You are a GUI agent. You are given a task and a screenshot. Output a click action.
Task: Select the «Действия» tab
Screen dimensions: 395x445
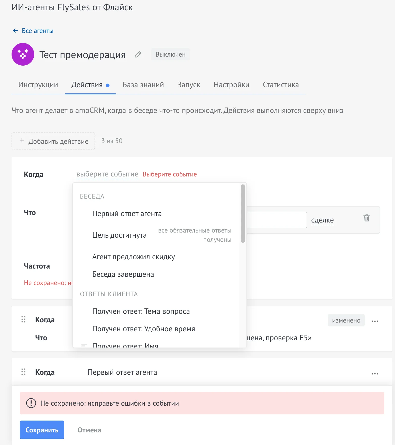90,85
